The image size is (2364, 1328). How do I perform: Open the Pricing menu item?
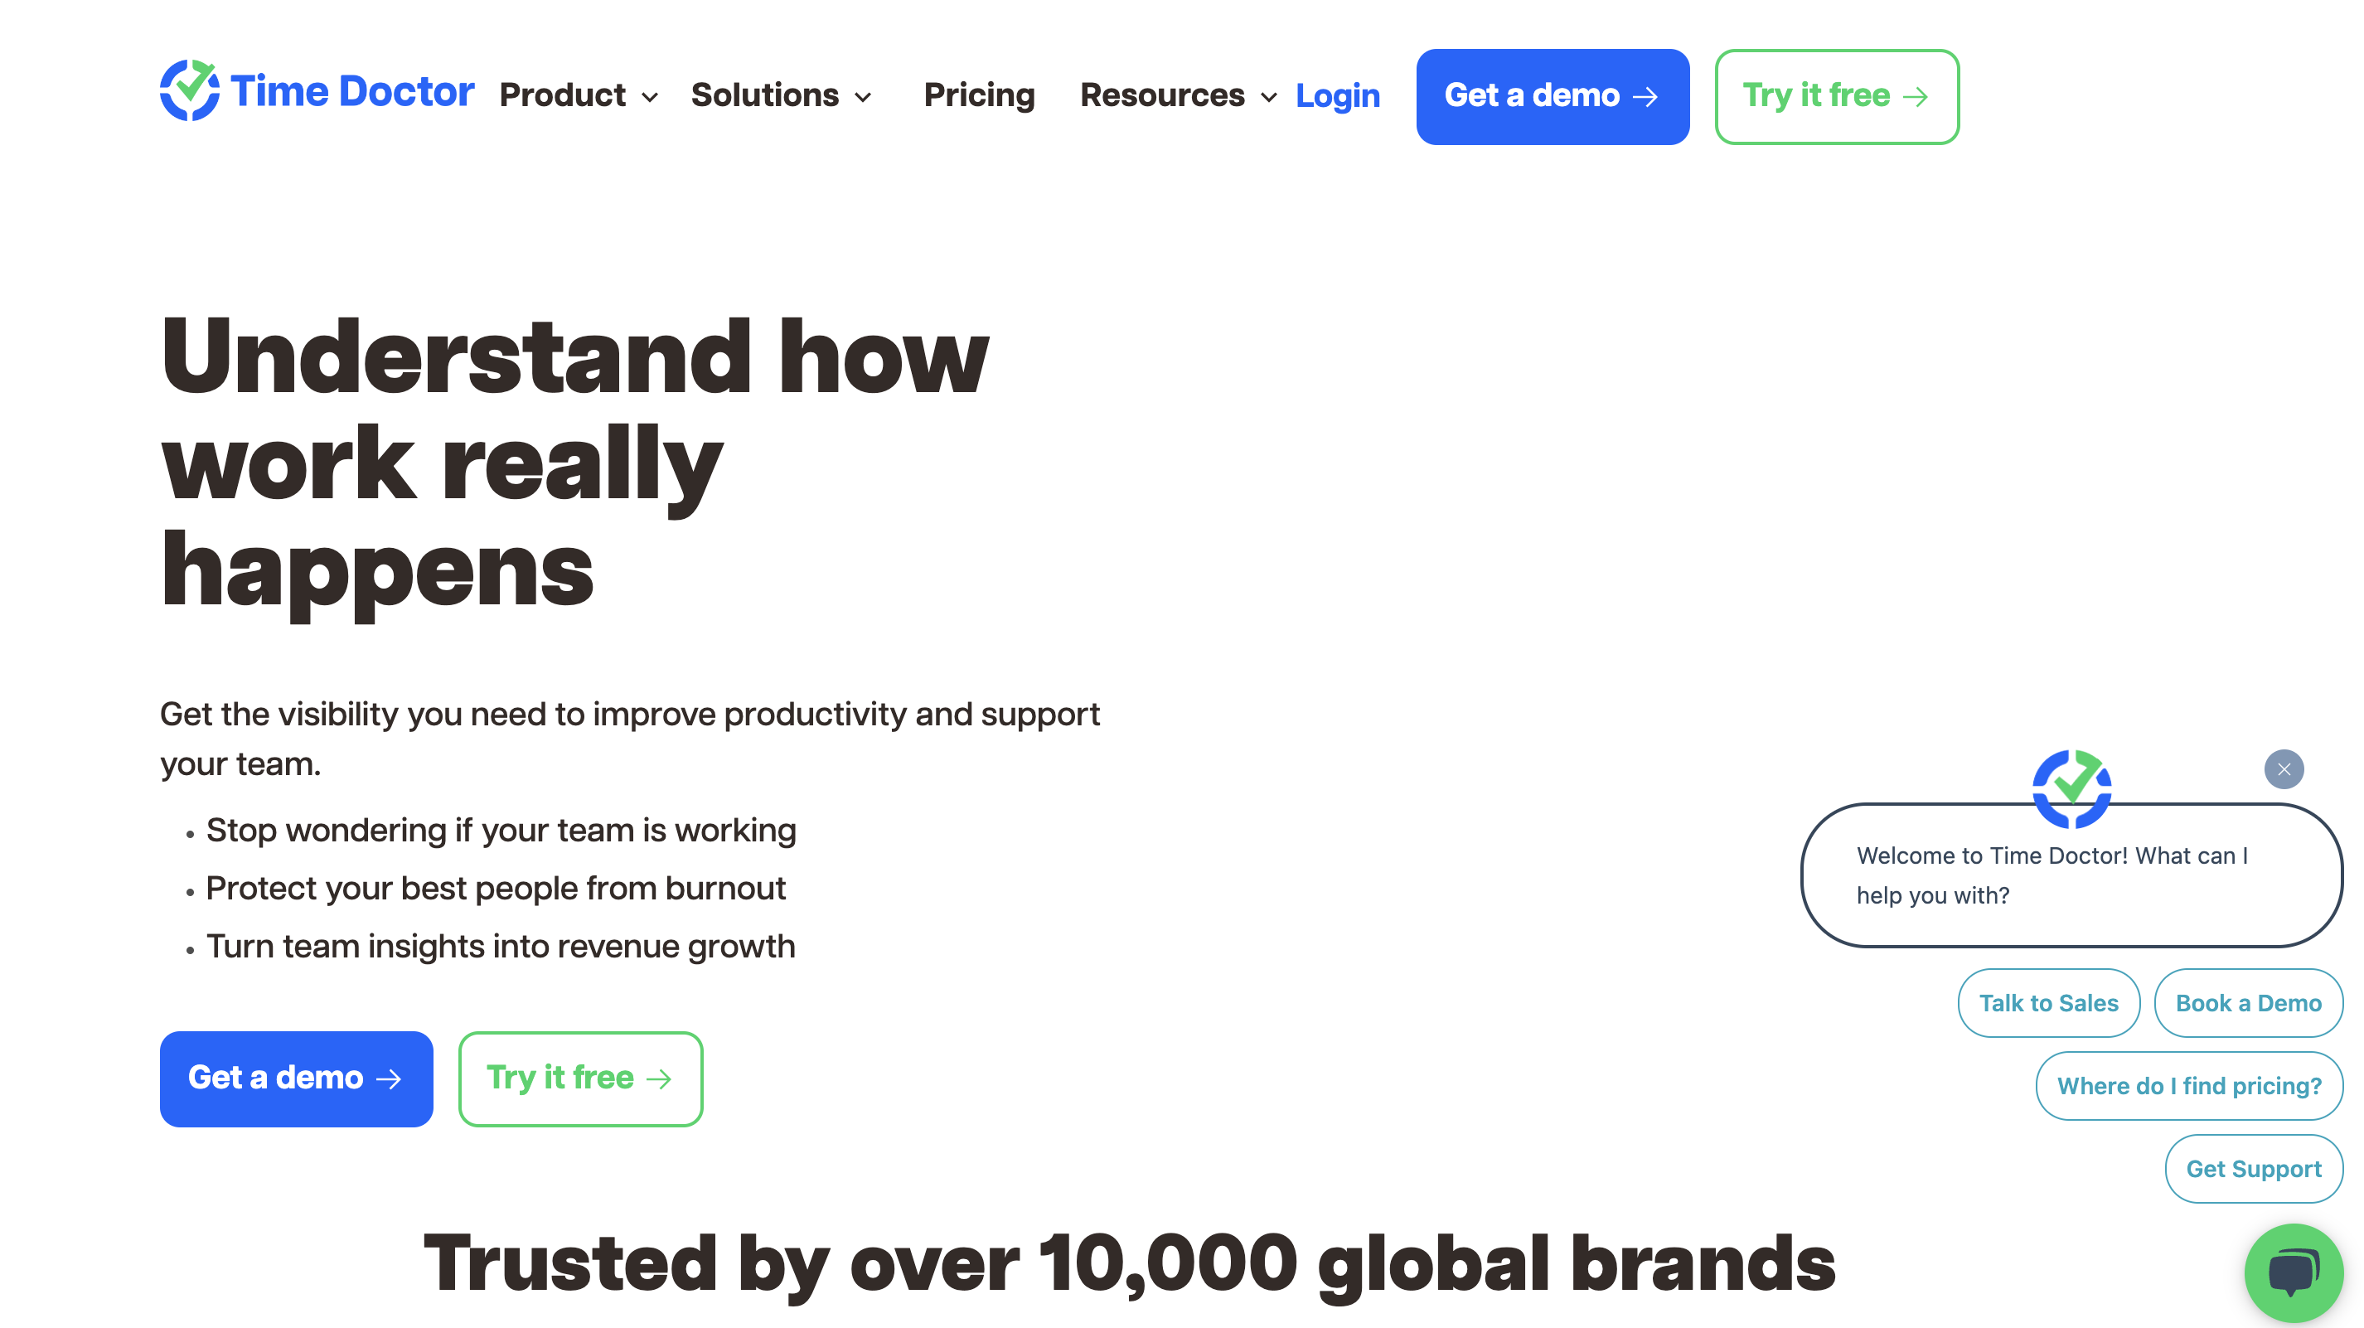tap(979, 95)
